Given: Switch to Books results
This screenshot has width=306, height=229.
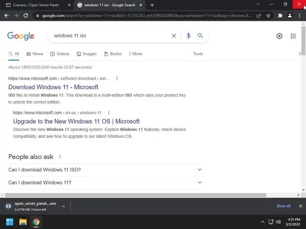Looking at the screenshot, I should pos(113,54).
